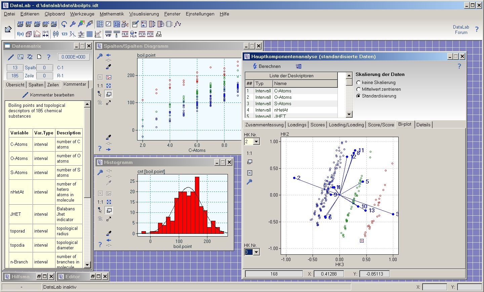Open the Spalten tab in Datenmatrix

(36, 85)
